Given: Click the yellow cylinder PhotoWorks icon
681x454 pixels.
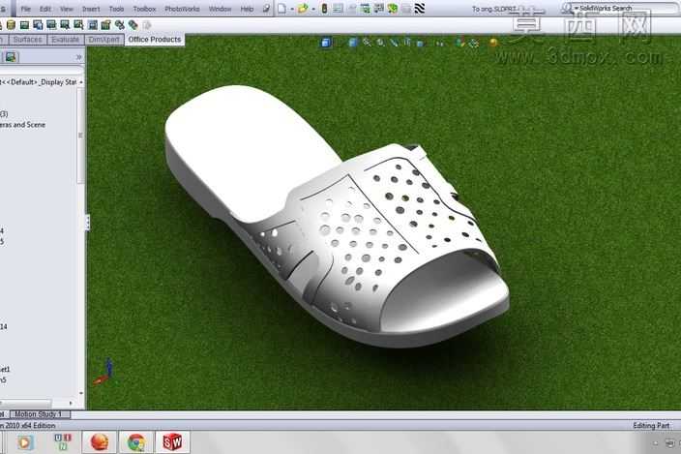Looking at the screenshot, I should click(x=12, y=25).
